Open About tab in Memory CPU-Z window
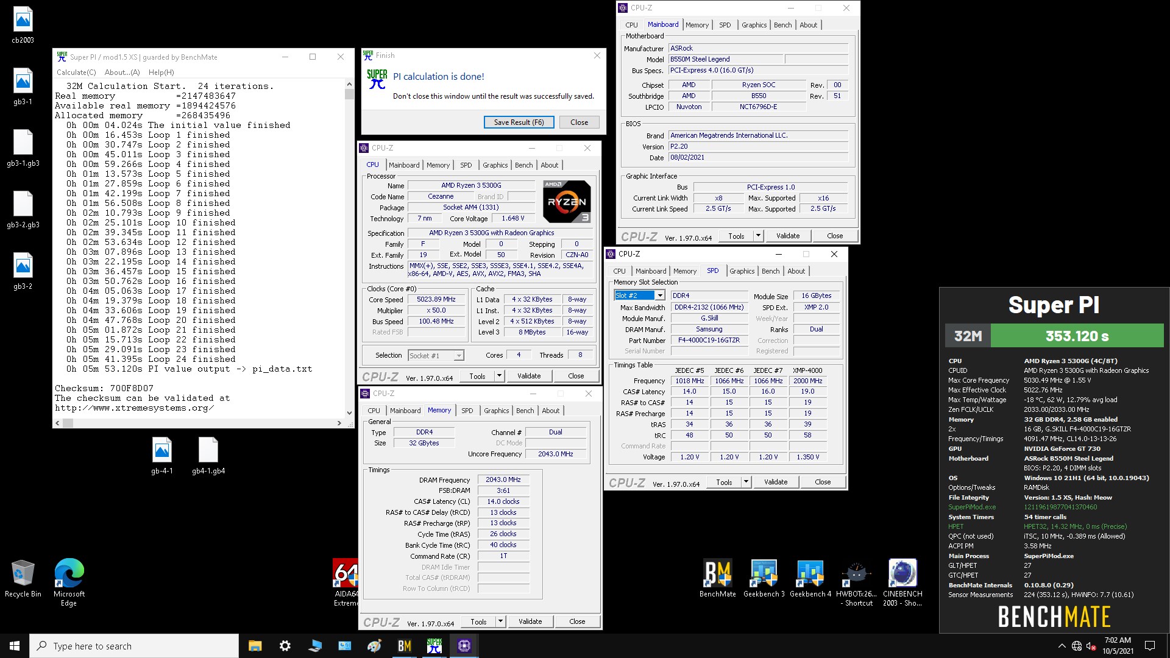The width and height of the screenshot is (1170, 658). [550, 411]
